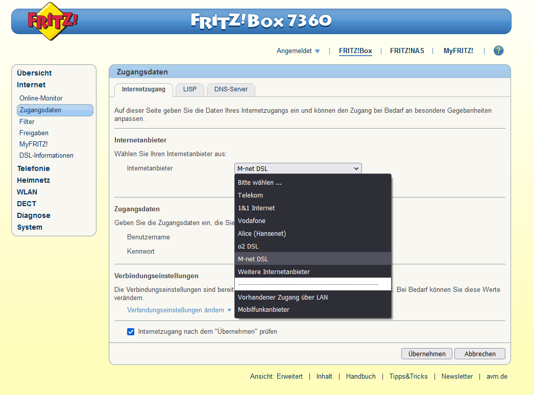Click the Zugangsdaten panel header text

point(142,72)
